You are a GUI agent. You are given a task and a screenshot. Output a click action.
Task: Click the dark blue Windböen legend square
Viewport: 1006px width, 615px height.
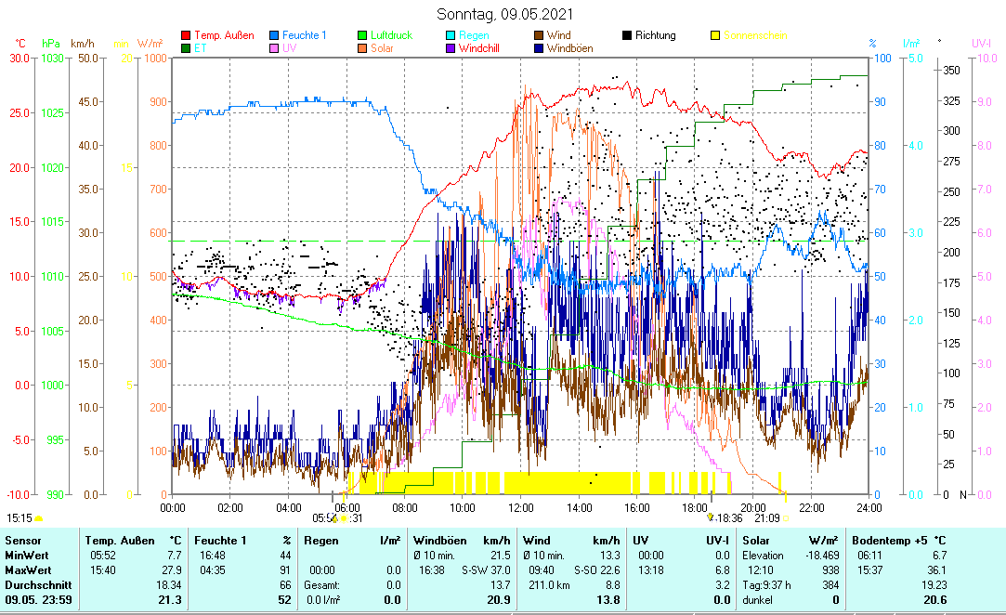tap(540, 48)
